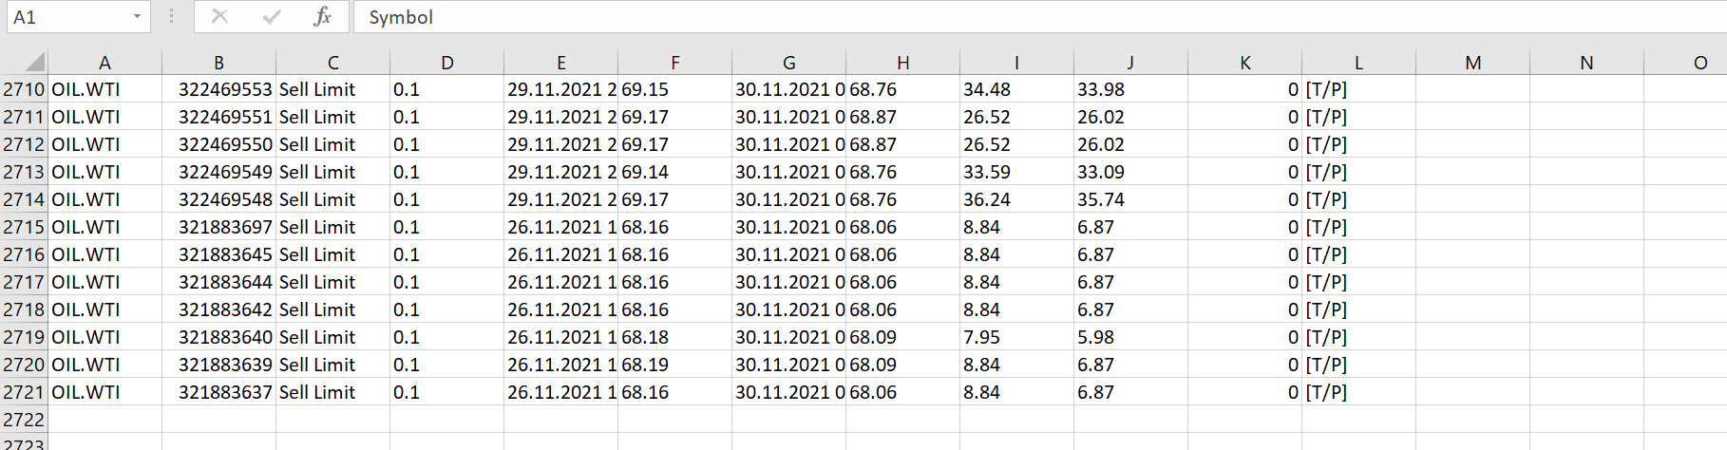Click the [T/P] cell in row 2719

(1326, 337)
